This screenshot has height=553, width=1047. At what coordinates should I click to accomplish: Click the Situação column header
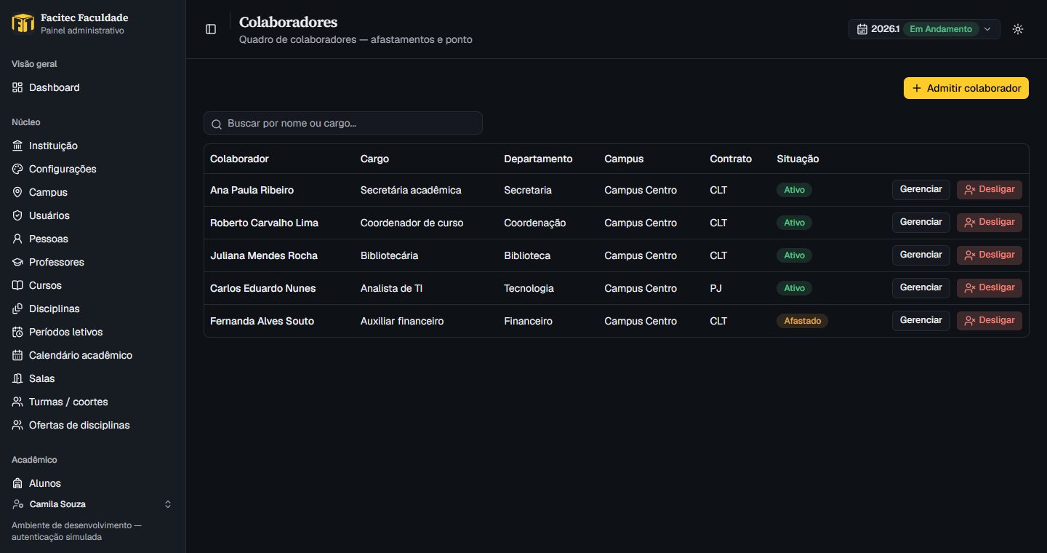click(798, 159)
